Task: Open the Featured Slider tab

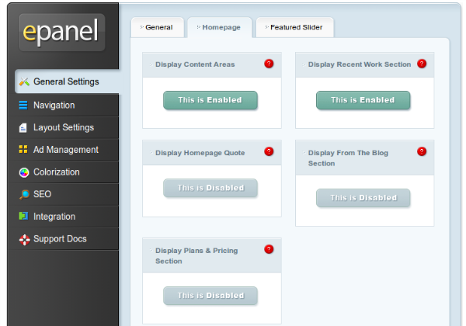Action: pyautogui.click(x=295, y=27)
